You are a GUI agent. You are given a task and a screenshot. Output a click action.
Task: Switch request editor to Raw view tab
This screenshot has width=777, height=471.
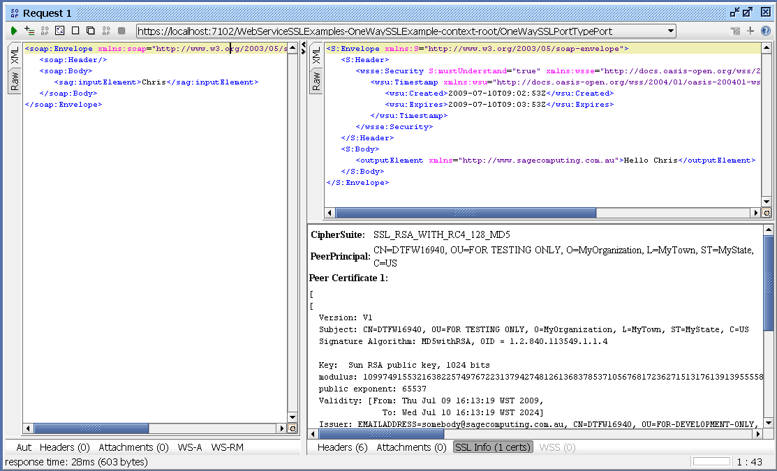click(x=15, y=81)
